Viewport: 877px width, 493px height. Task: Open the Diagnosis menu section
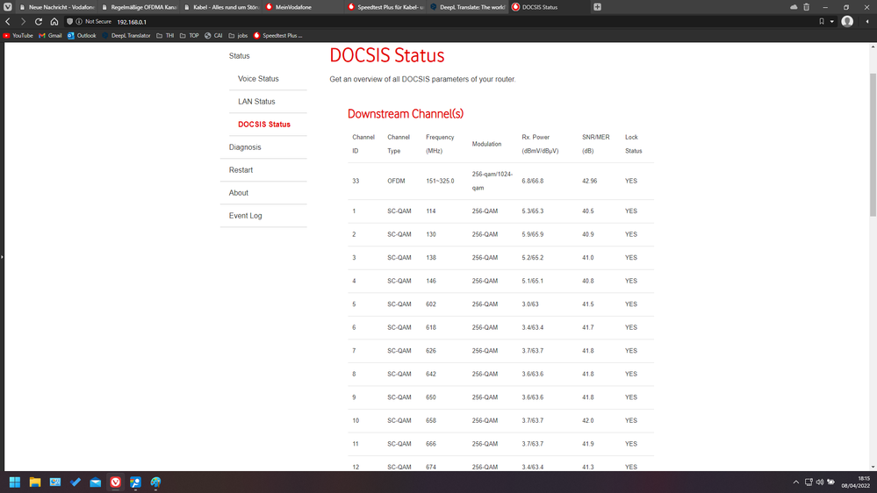(x=244, y=147)
